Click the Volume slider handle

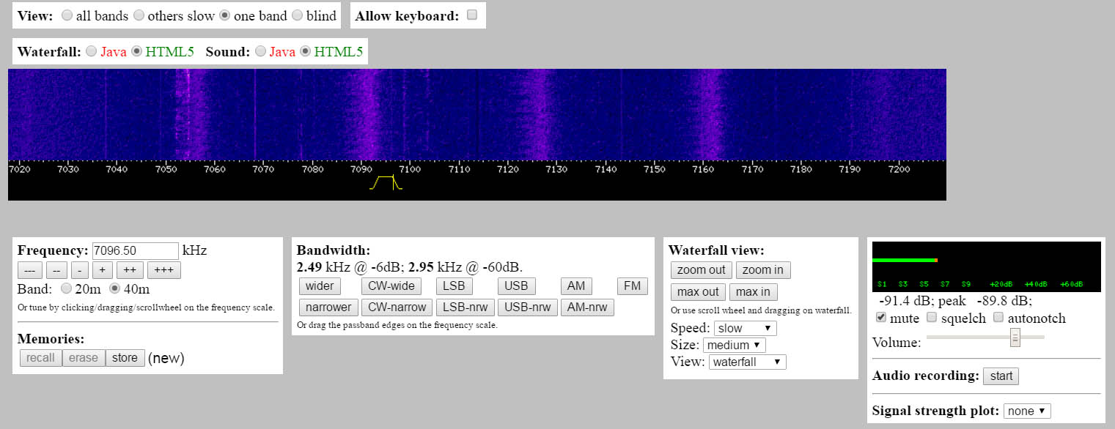tap(1015, 337)
